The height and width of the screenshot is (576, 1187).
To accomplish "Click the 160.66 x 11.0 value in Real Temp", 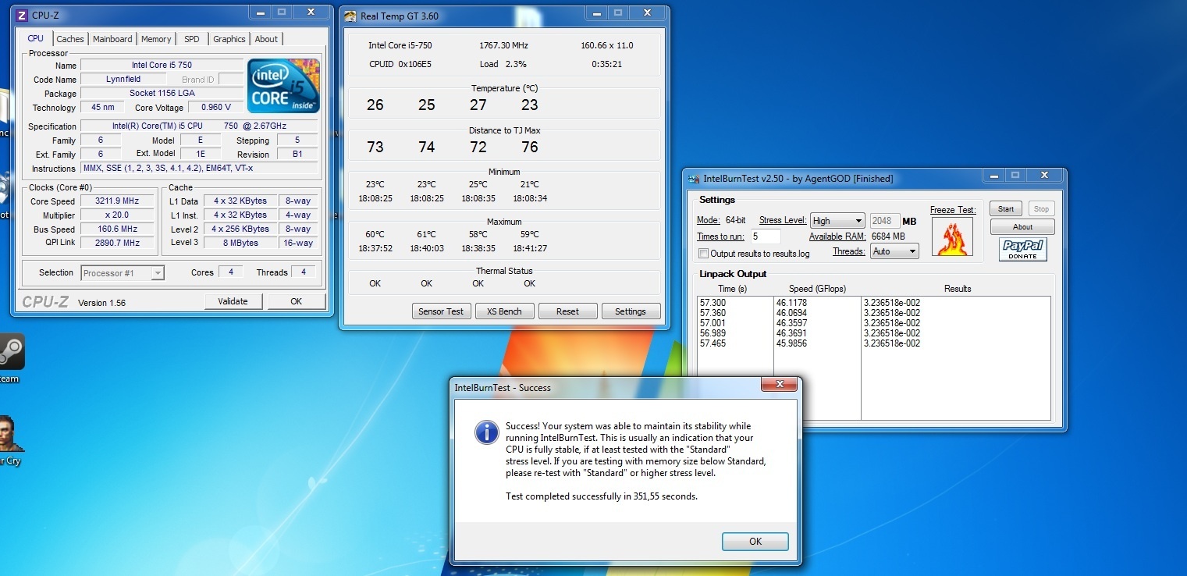I will click(607, 45).
